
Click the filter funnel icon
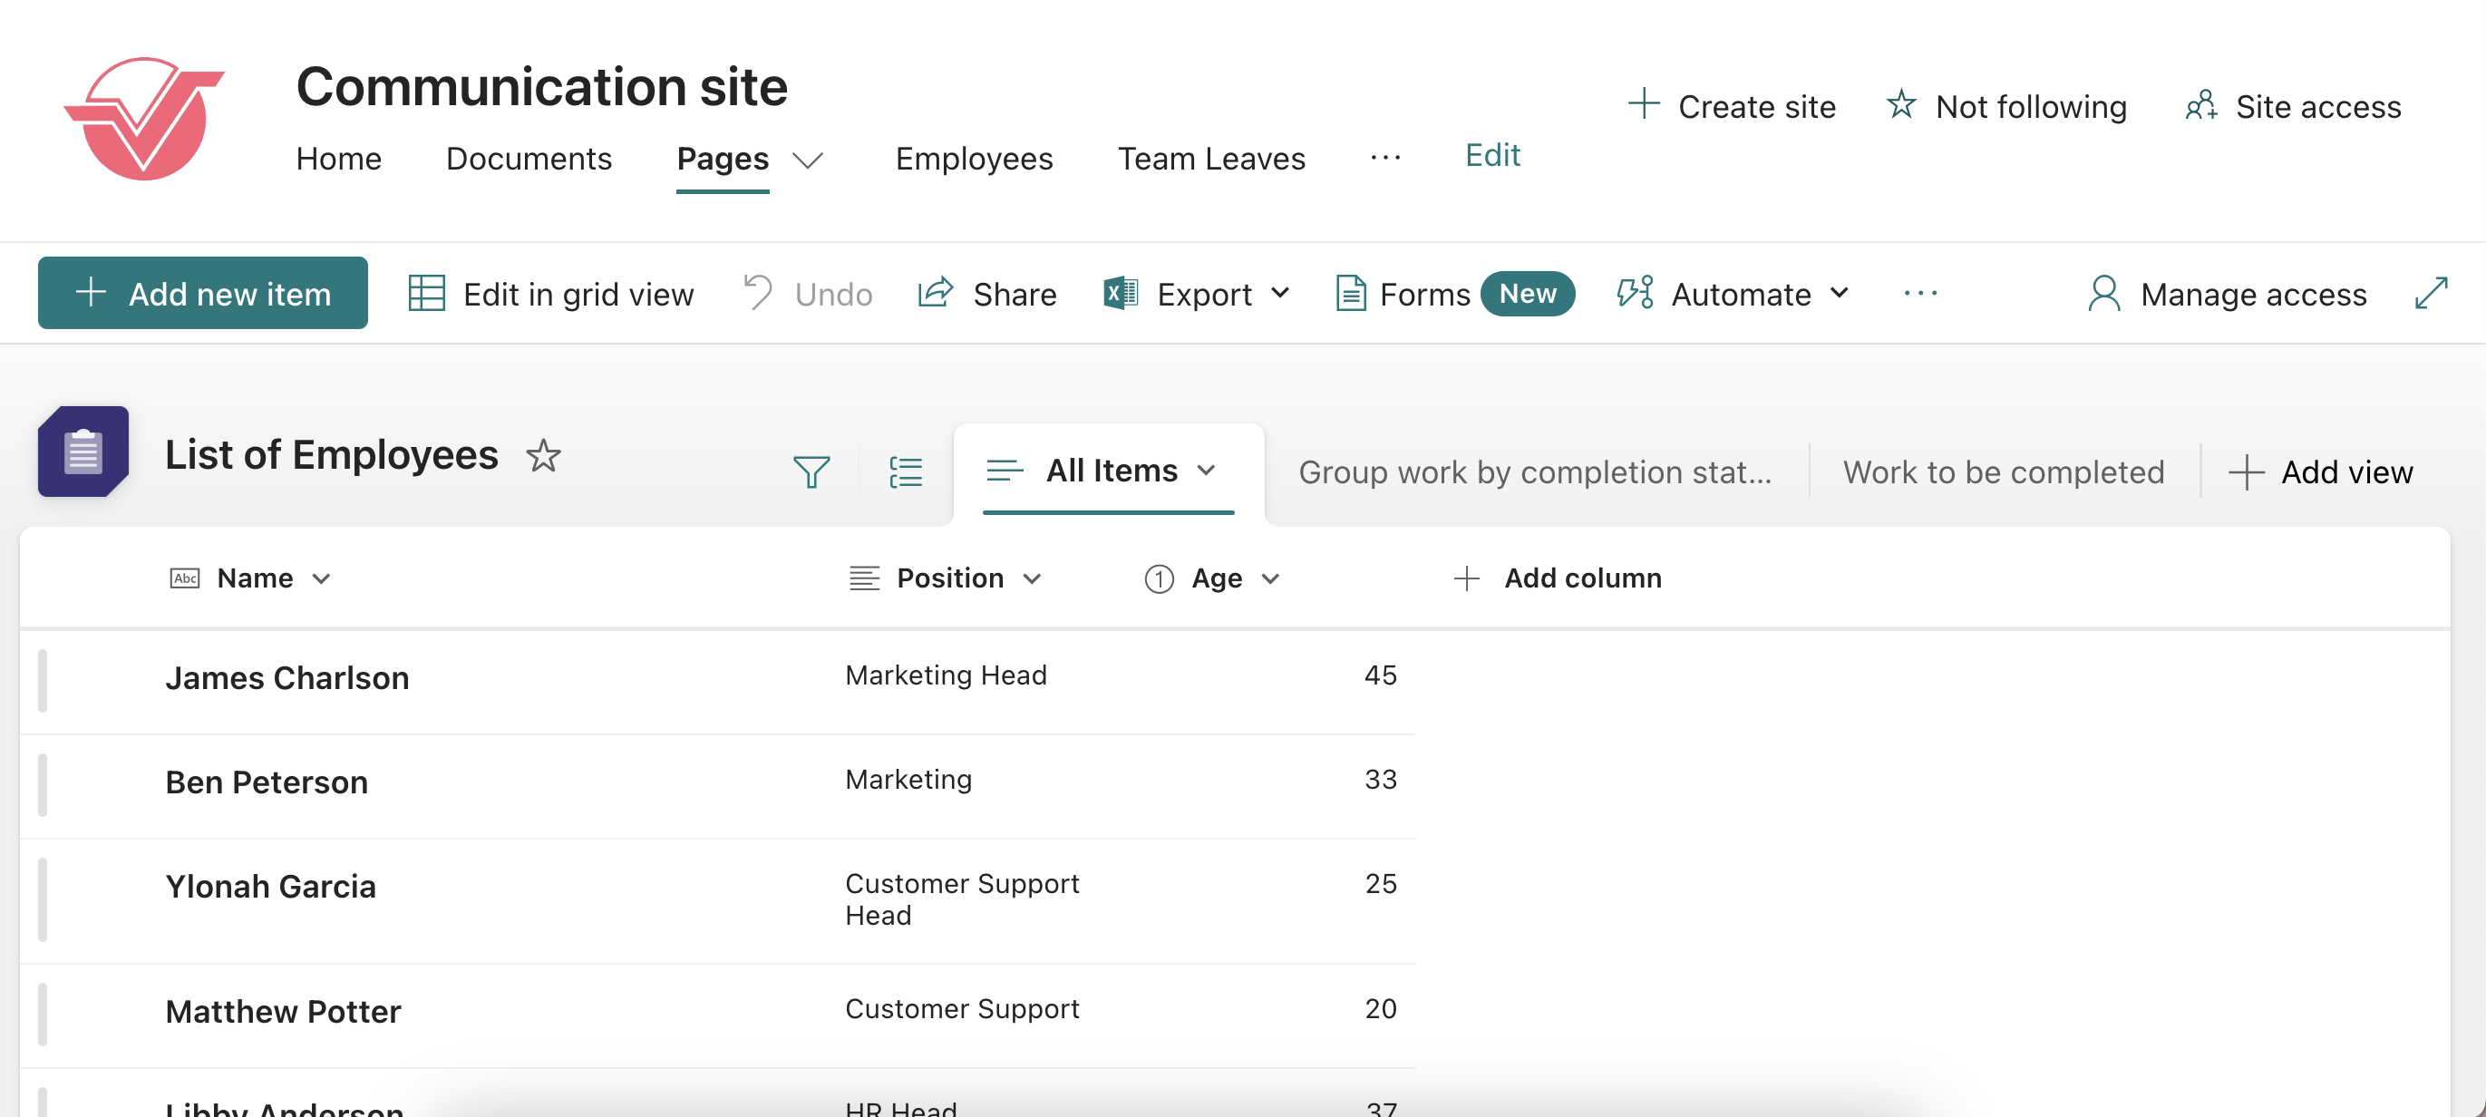click(811, 472)
